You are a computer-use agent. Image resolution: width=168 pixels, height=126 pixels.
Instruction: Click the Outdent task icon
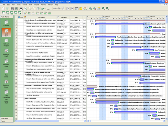[x=68, y=8]
